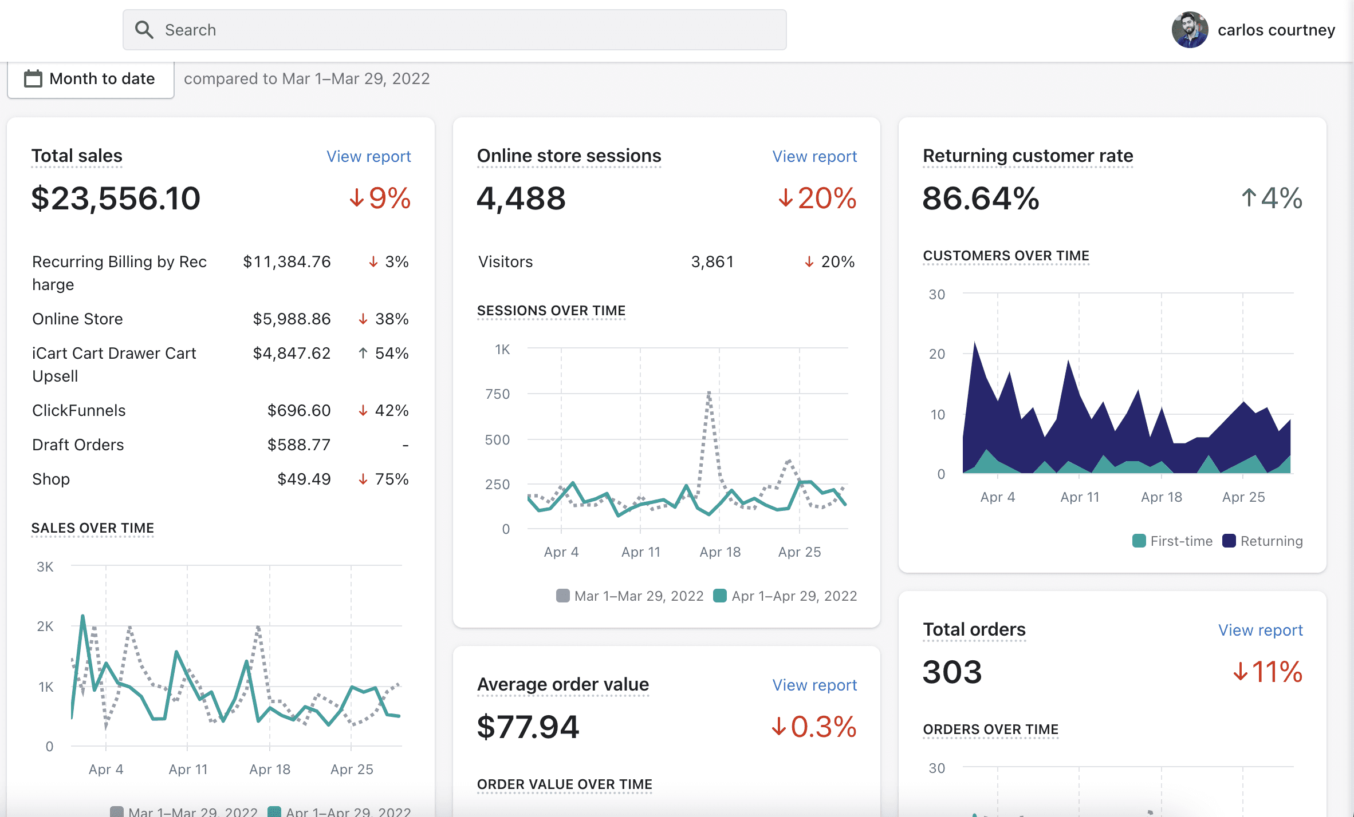Open Average order value View report
Viewport: 1354px width, 817px height.
[814, 685]
